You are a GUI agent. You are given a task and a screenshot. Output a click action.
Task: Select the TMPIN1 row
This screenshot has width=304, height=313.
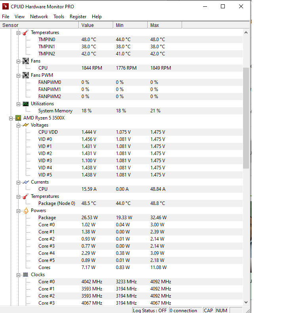point(140,47)
